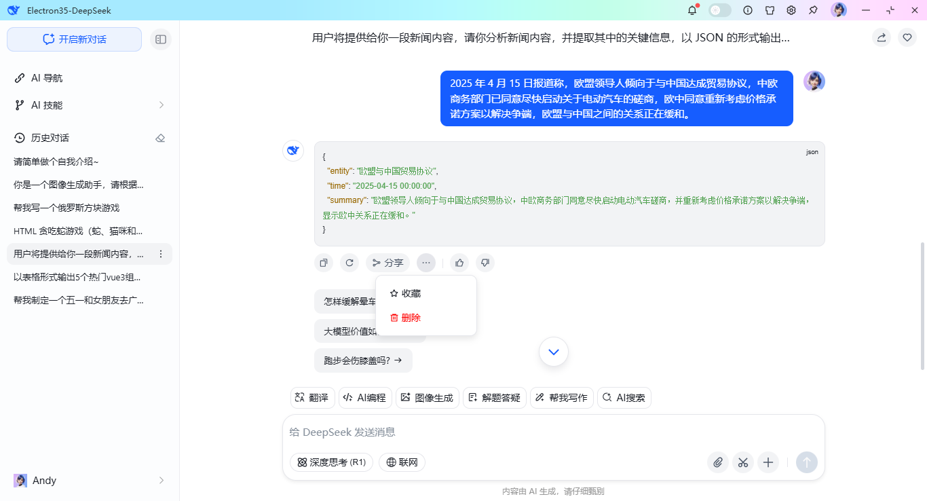
Task: Give the response a thumbs up
Action: 459,263
